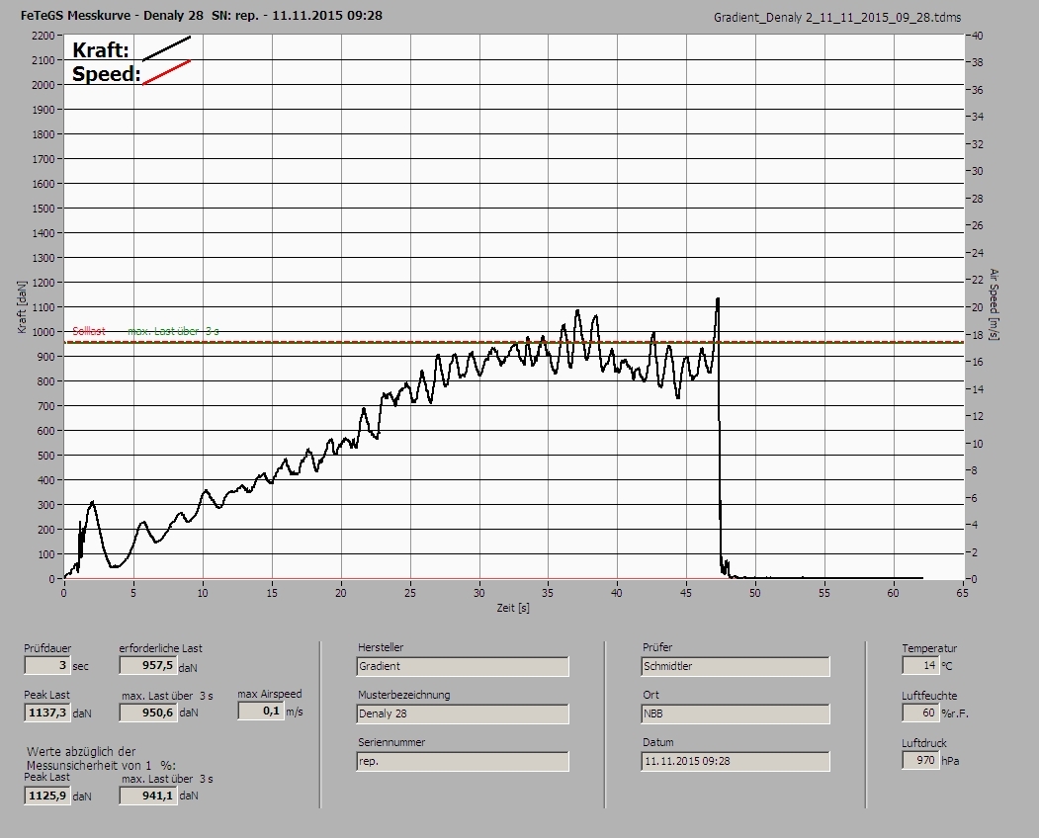Select the Luftfeuchte field showing 60
This screenshot has height=838, width=1039.
coord(920,712)
